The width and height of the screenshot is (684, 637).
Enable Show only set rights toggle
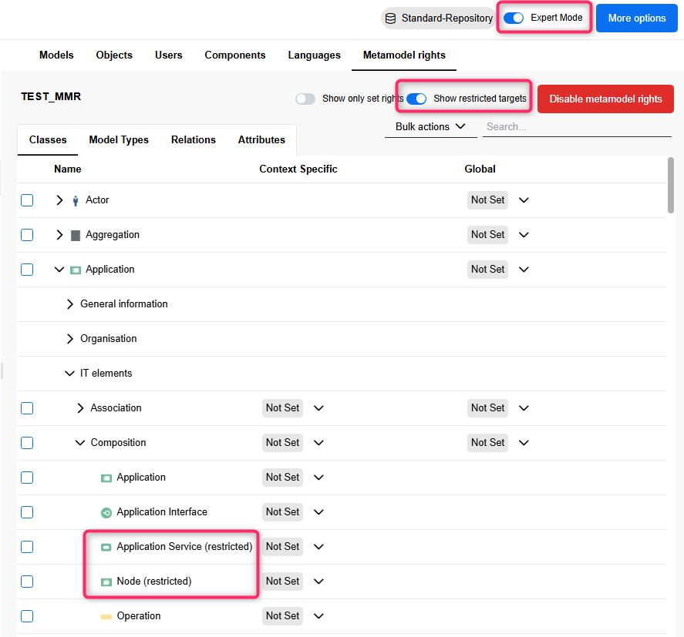[305, 99]
